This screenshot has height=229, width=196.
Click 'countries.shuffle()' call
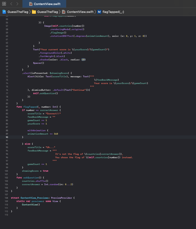[35, 181]
